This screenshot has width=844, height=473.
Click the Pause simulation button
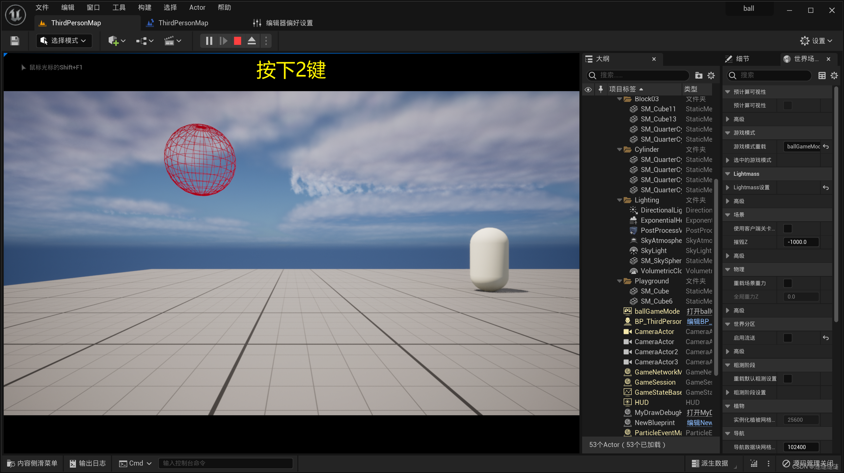tap(208, 40)
